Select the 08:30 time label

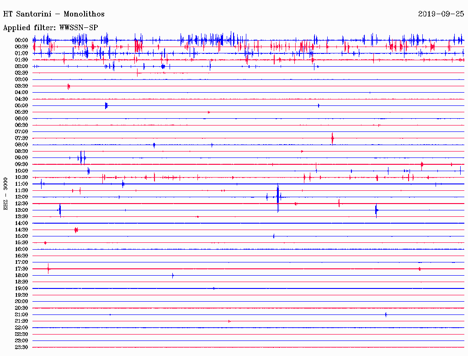point(21,152)
